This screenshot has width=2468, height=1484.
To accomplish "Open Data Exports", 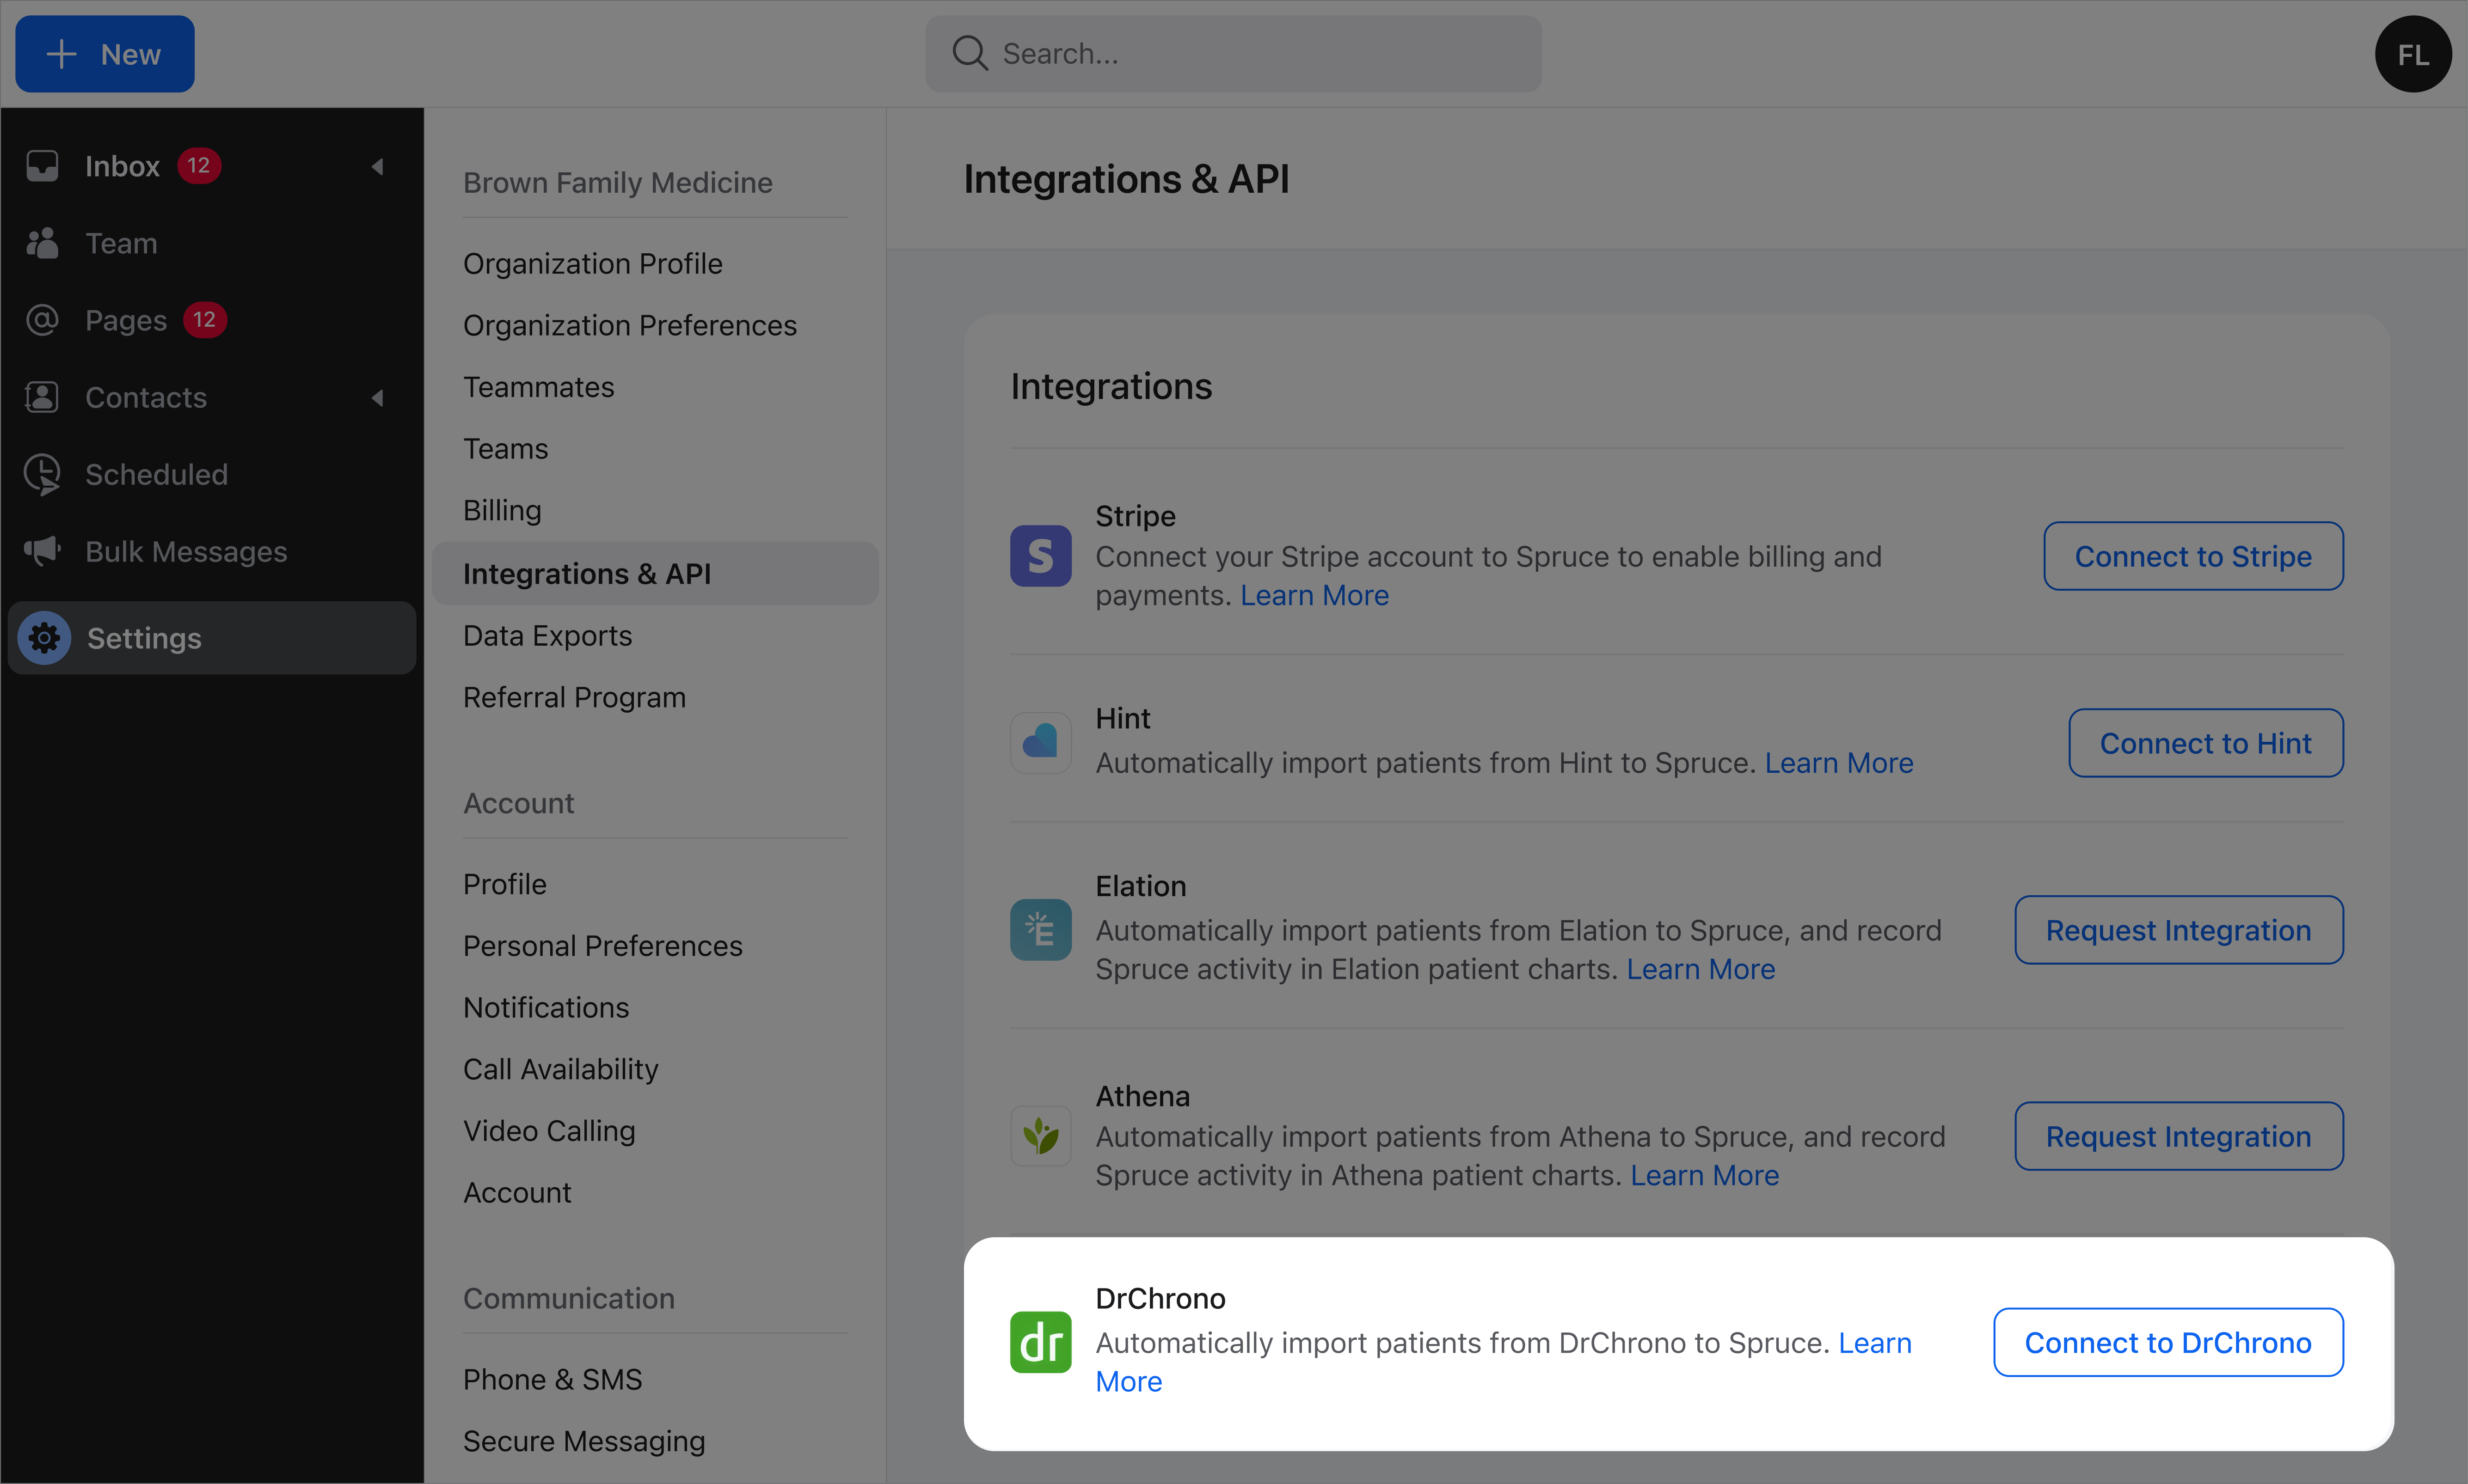I will coord(547,636).
